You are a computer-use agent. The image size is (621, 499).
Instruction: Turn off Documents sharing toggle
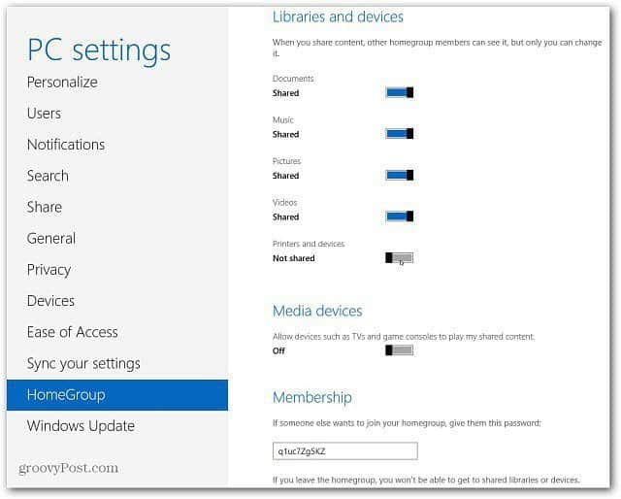[x=399, y=92]
